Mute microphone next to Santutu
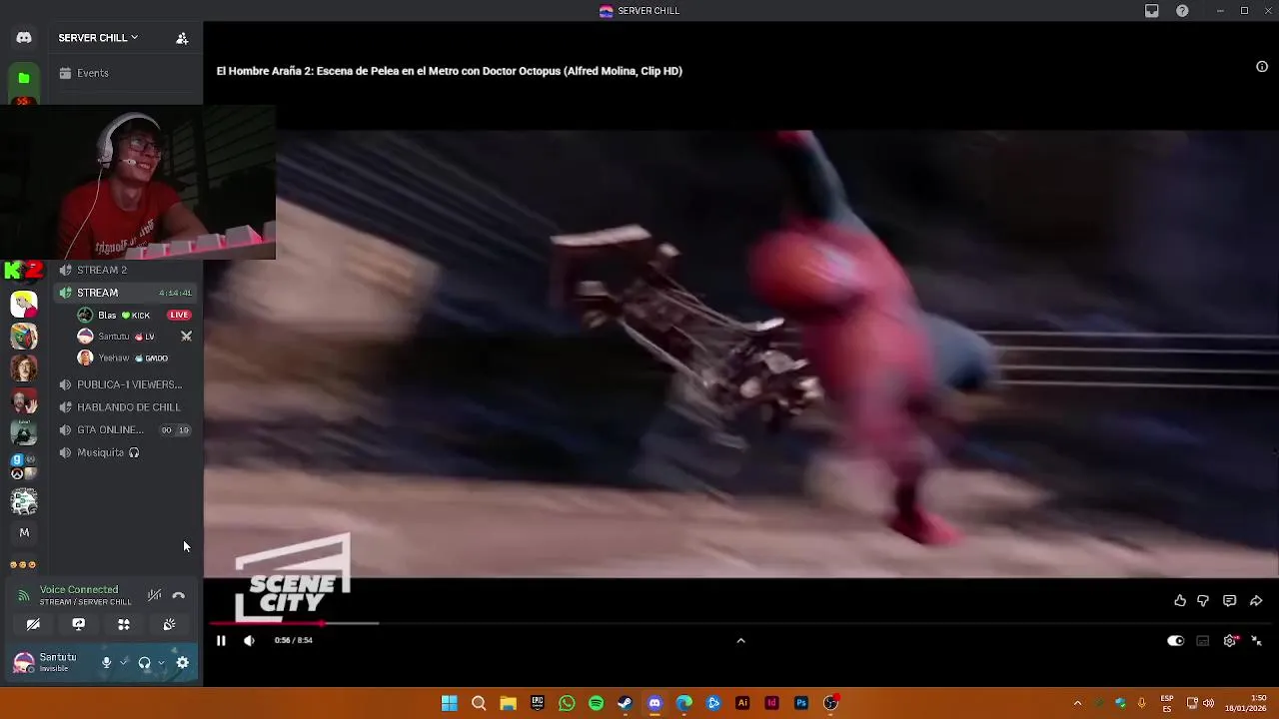 (x=106, y=662)
